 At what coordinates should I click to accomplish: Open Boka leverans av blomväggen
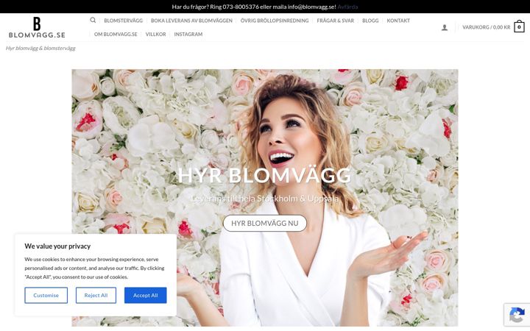191,21
